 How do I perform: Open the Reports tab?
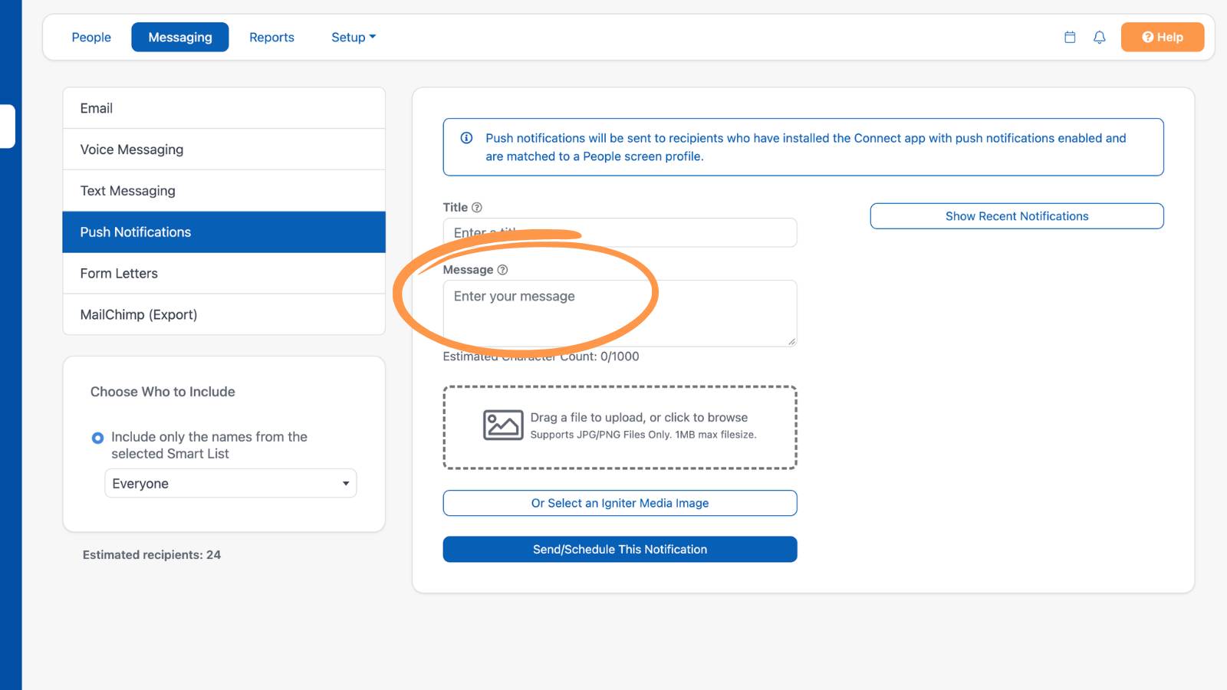tap(271, 37)
